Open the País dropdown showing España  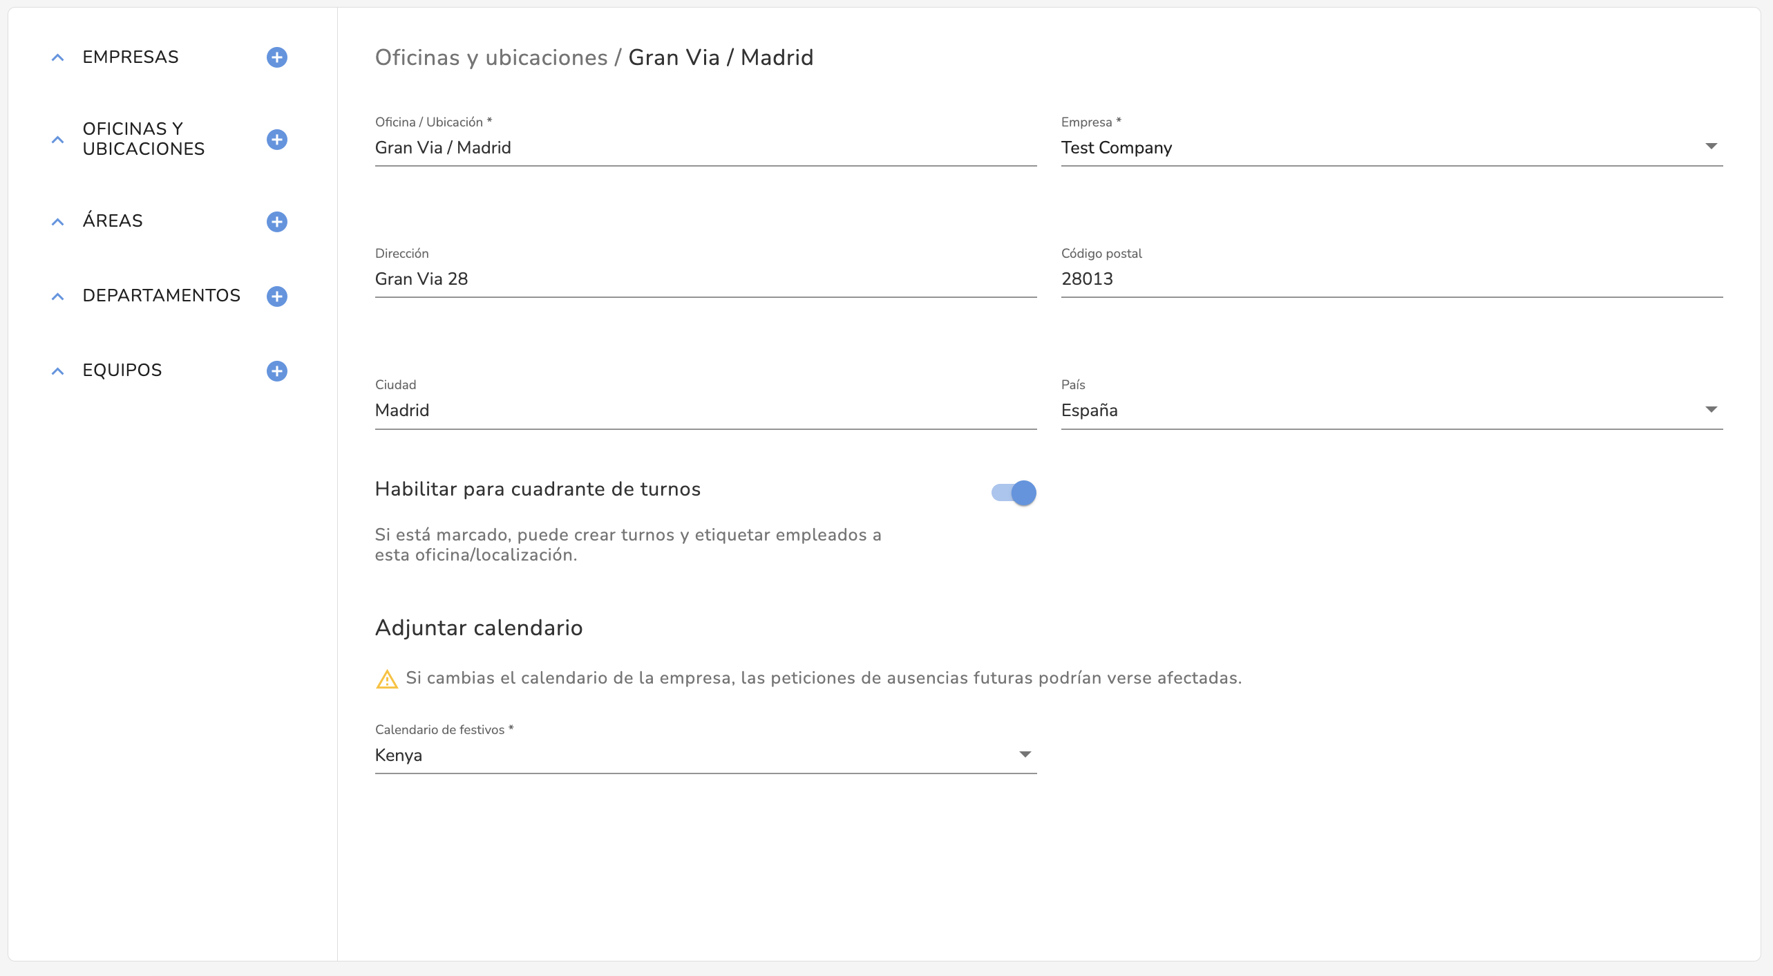[x=1391, y=411]
